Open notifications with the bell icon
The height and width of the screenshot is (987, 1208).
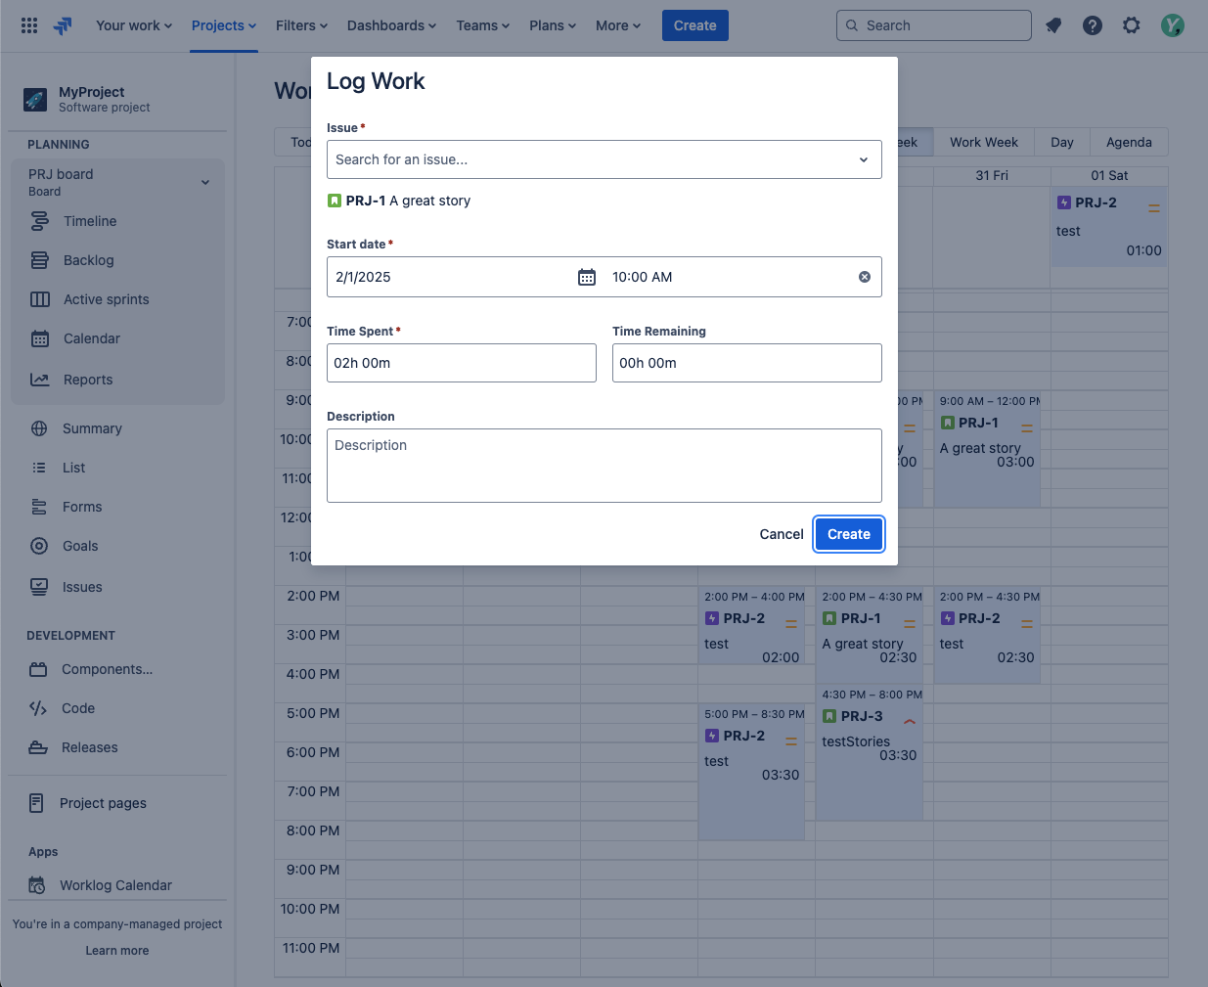pyautogui.click(x=1052, y=25)
